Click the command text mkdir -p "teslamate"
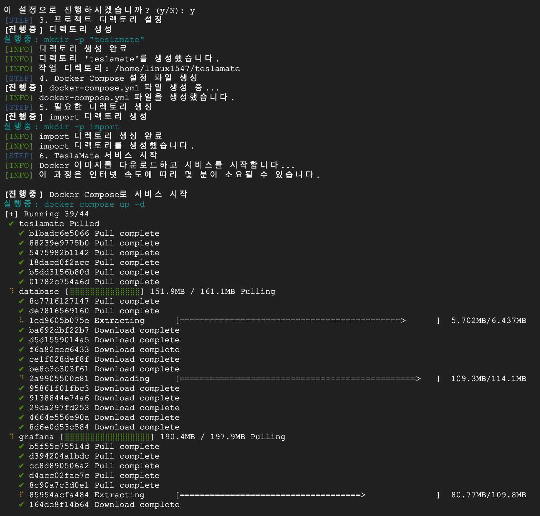 pos(94,40)
